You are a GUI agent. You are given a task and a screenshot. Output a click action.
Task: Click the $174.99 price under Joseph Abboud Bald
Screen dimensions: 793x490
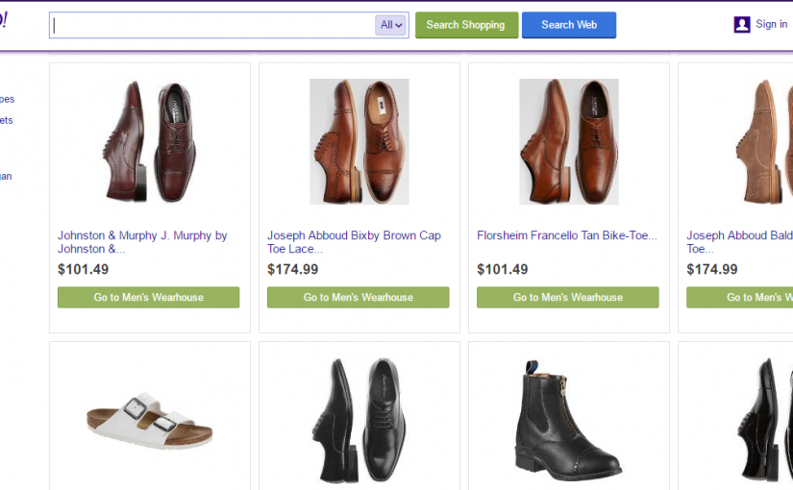point(712,270)
